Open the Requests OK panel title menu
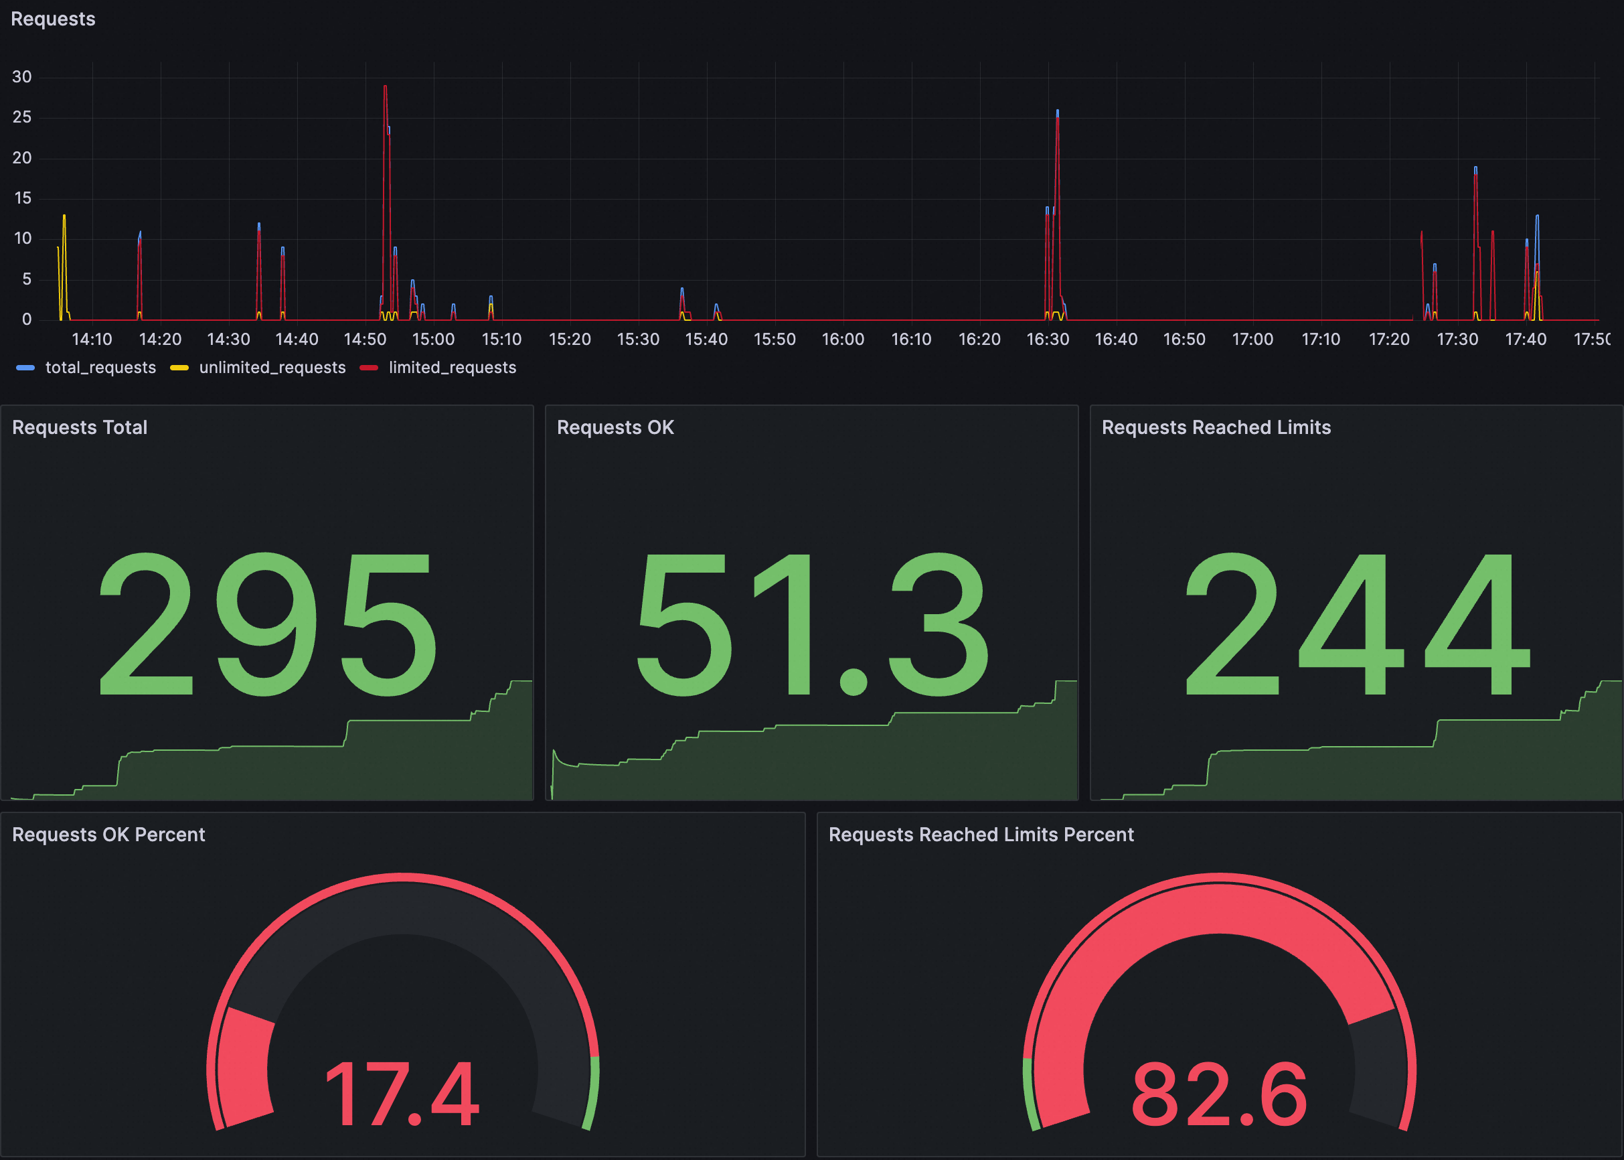The image size is (1624, 1160). tap(615, 428)
